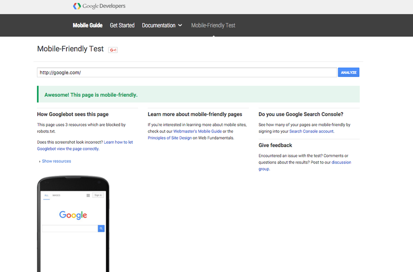
Task: Click the Google Developers logo
Action: [x=99, y=6]
